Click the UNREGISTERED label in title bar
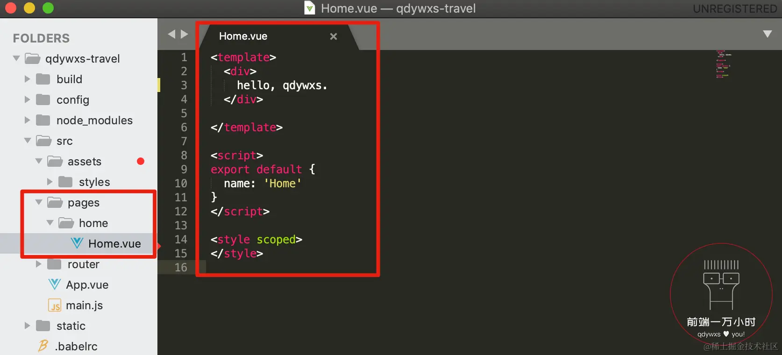 coord(735,9)
